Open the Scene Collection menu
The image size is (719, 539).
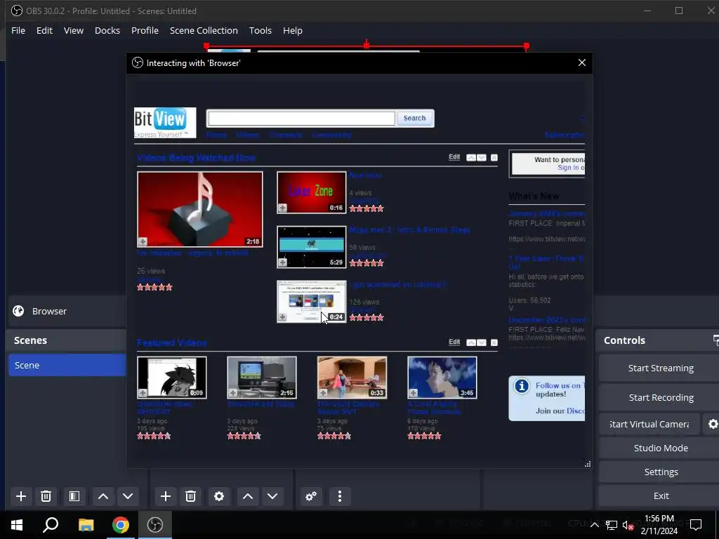[x=204, y=30]
